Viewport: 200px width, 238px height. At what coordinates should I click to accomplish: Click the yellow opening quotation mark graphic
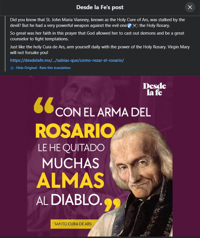44,105
